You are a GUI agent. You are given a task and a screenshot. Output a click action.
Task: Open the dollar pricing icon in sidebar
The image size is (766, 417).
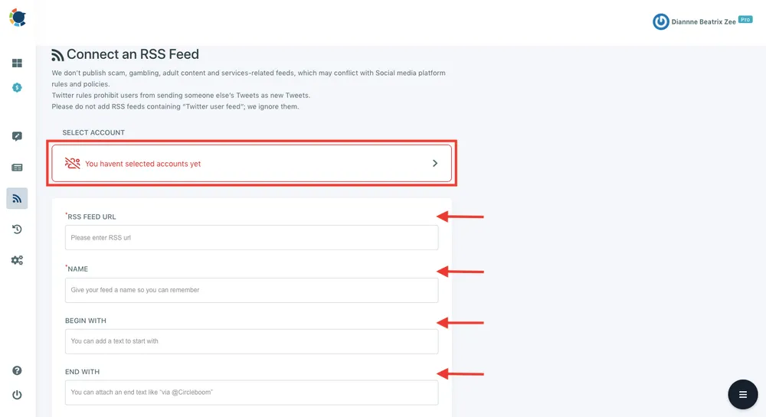tap(17, 88)
